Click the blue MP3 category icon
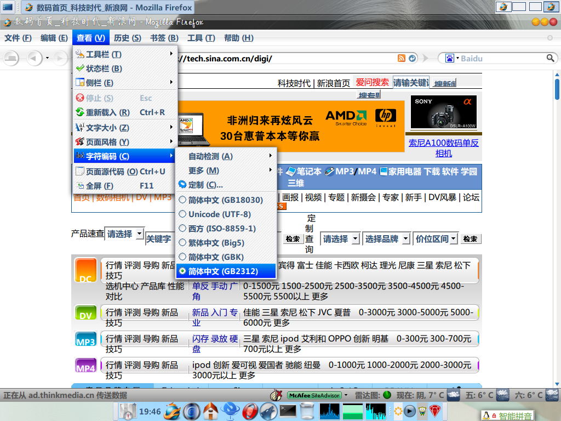Screen dimensions: 561x421 [85, 339]
